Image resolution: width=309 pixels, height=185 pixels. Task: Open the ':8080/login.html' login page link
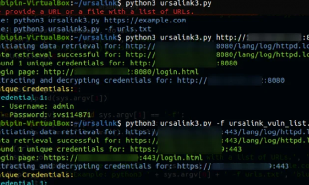coord(163,72)
